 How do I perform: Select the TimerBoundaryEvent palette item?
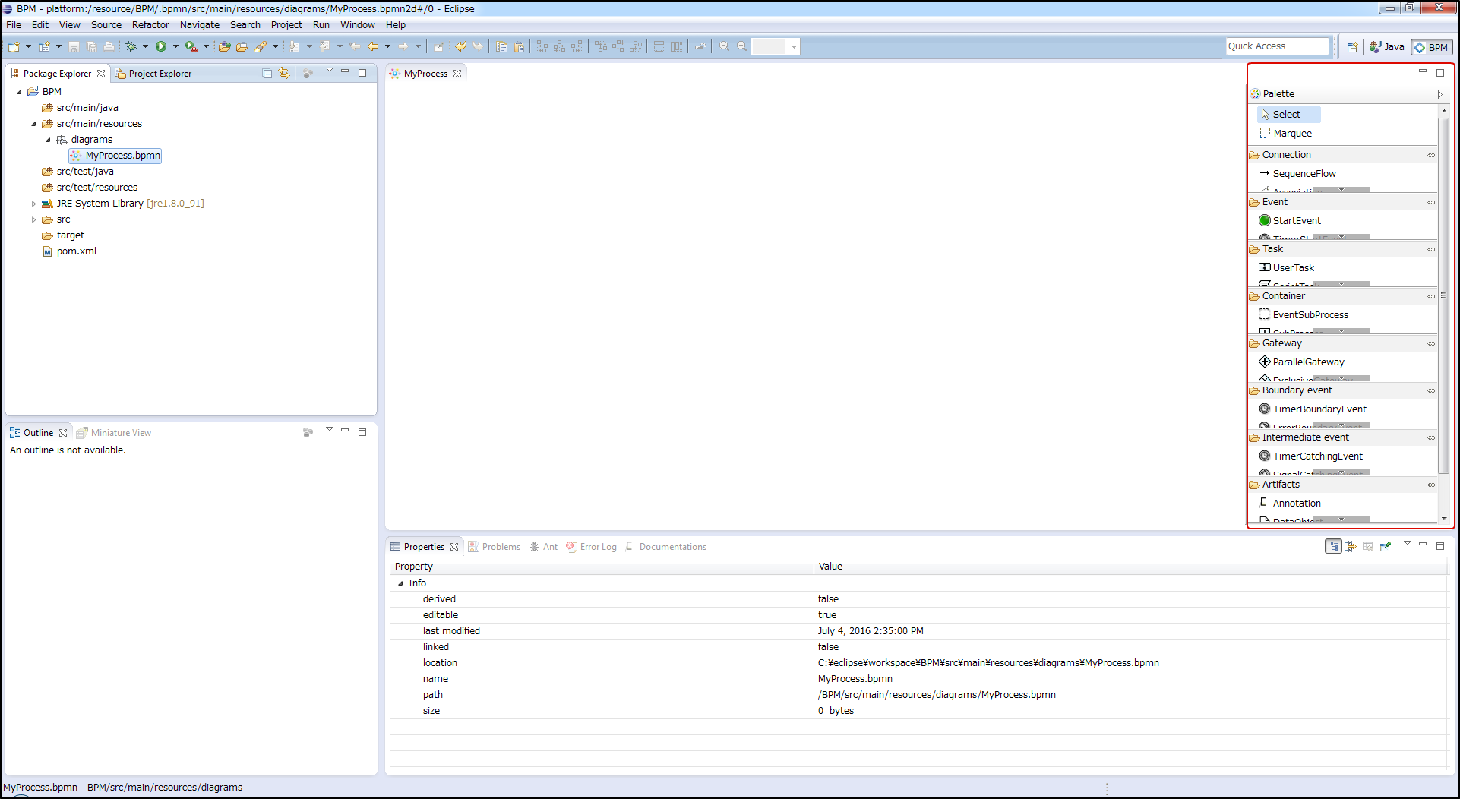[1313, 409]
